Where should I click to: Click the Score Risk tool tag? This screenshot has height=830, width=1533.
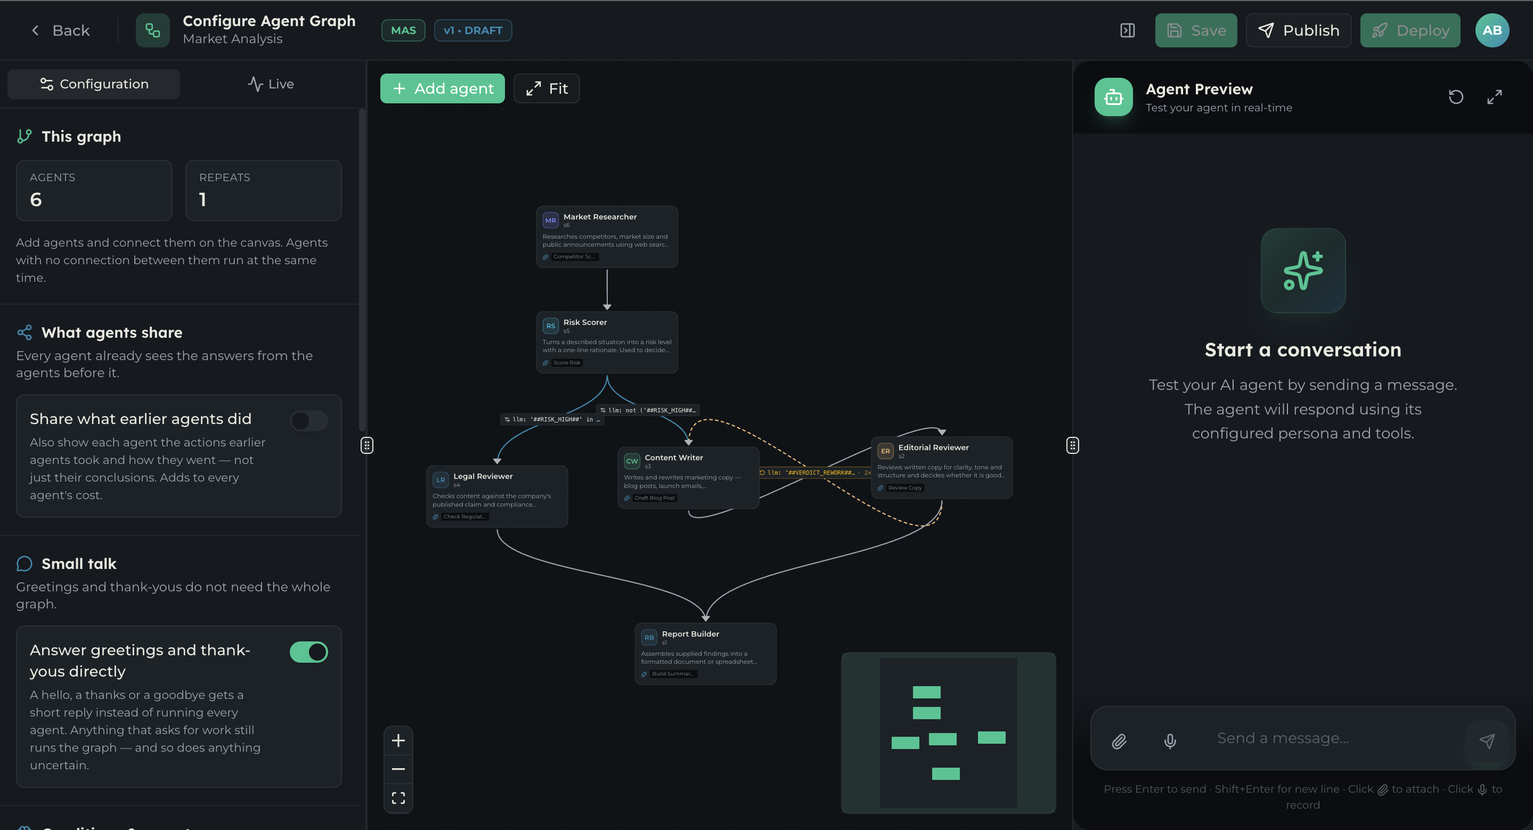567,362
